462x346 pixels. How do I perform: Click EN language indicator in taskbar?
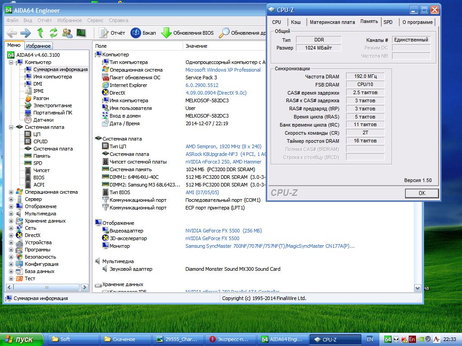point(370,339)
